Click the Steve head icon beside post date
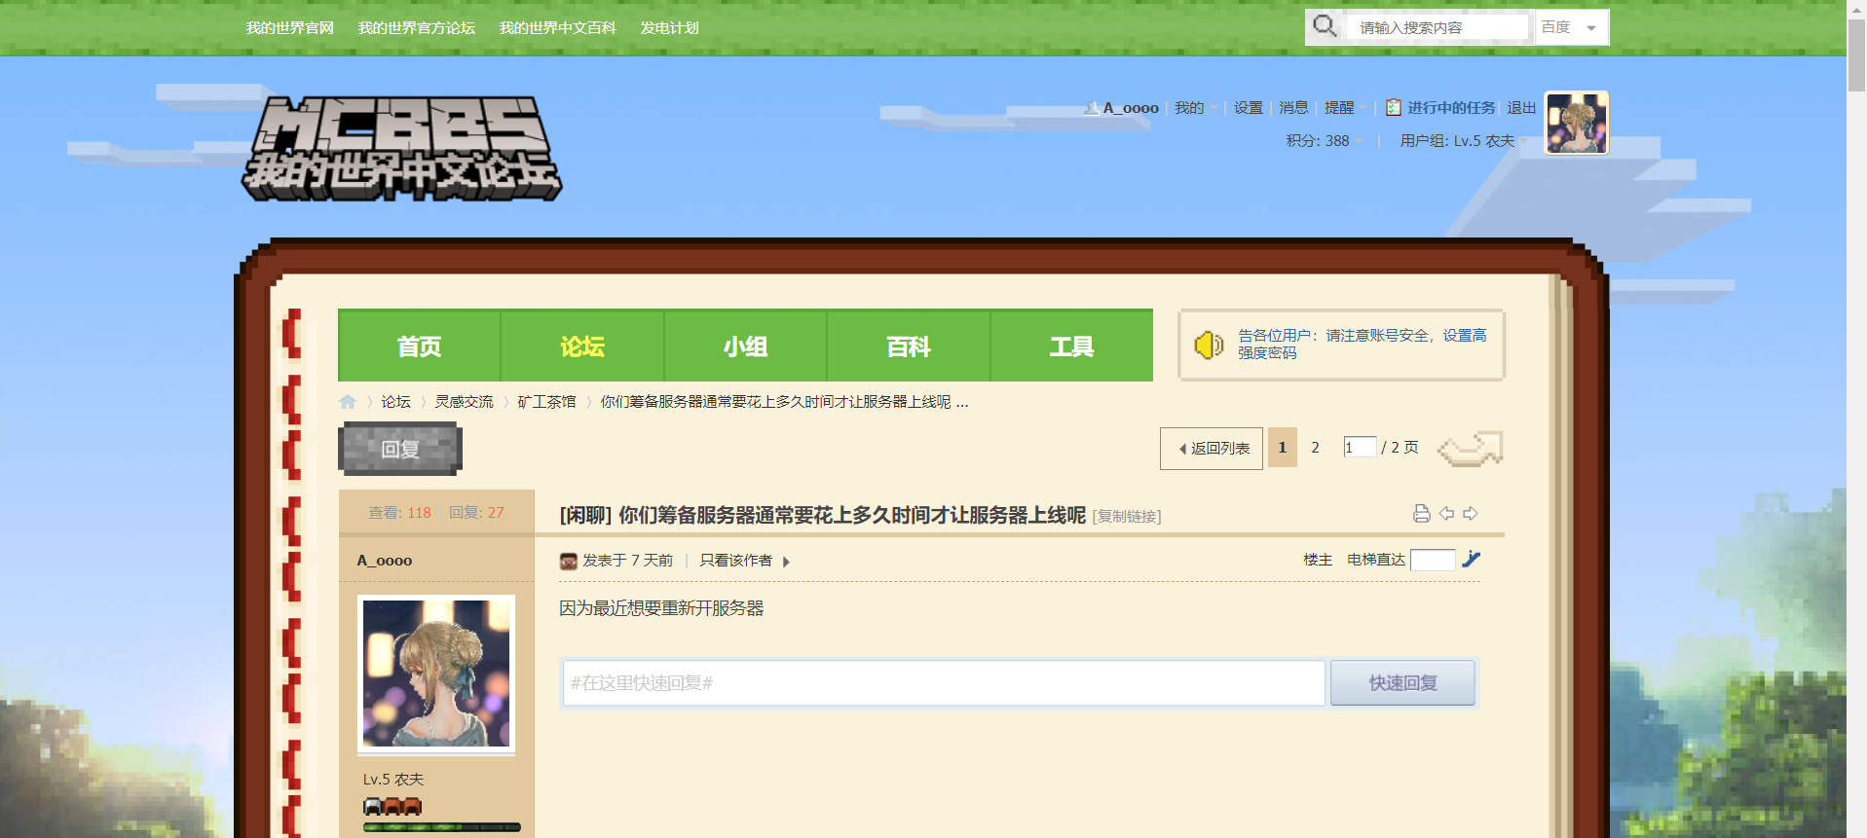Image resolution: width=1867 pixels, height=838 pixels. (x=569, y=561)
